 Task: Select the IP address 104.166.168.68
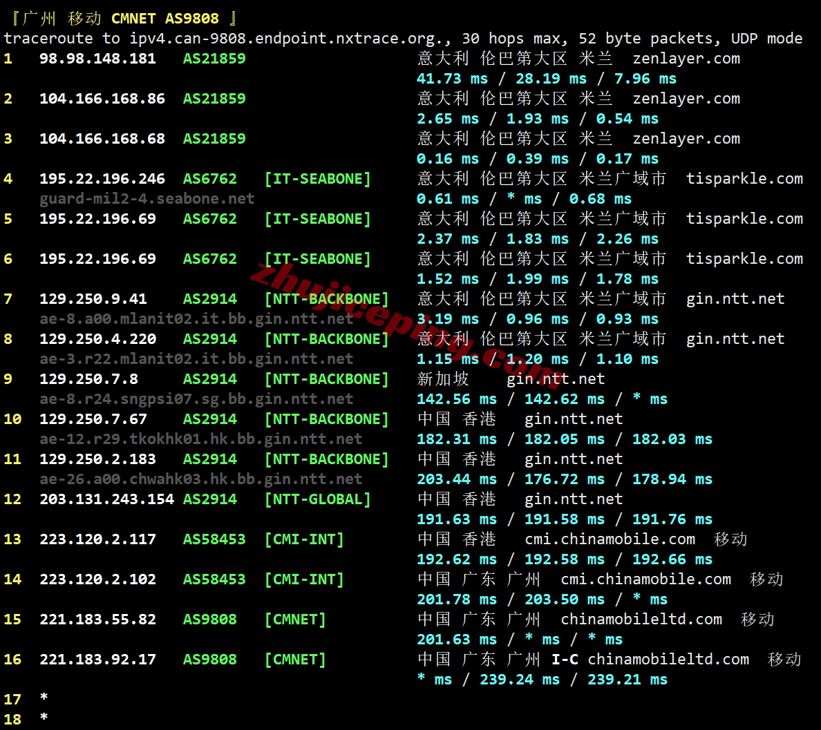[102, 139]
